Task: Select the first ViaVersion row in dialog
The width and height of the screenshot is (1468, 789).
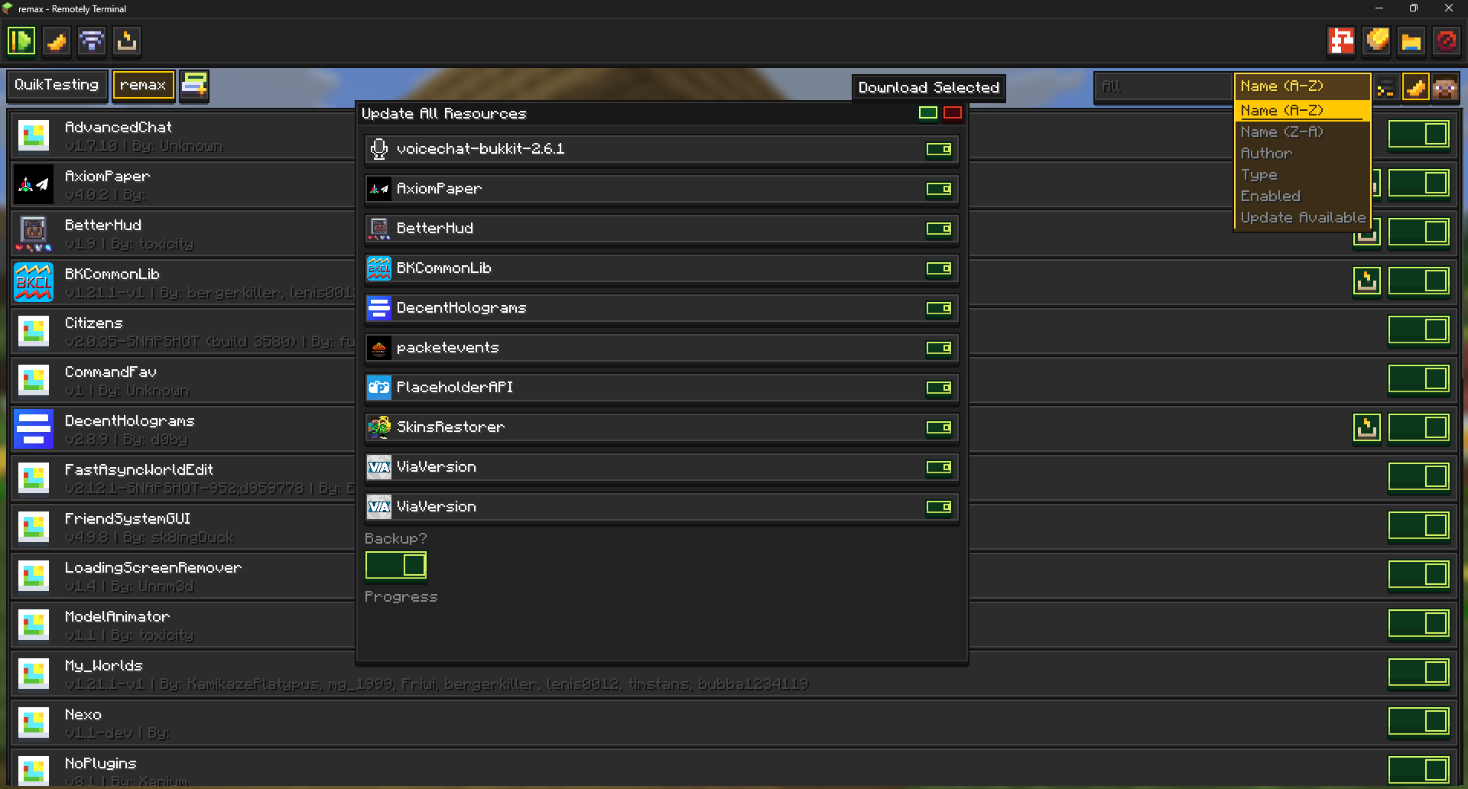Action: (662, 467)
